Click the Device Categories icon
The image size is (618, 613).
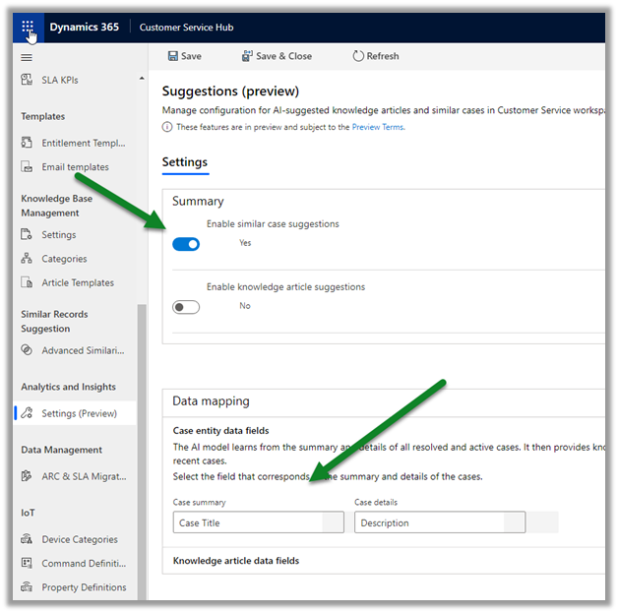pyautogui.click(x=27, y=539)
